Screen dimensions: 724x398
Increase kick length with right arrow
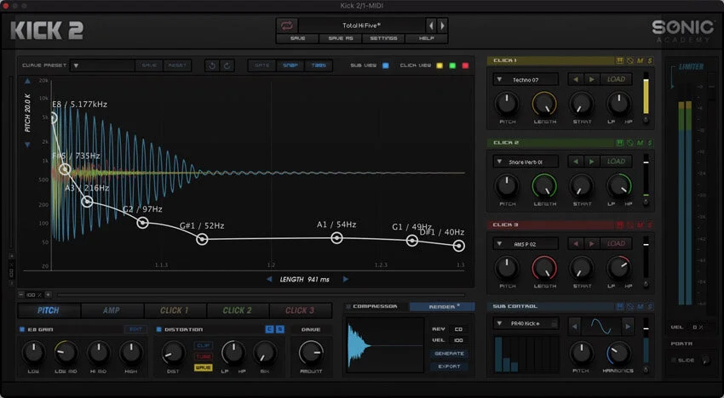click(x=345, y=279)
